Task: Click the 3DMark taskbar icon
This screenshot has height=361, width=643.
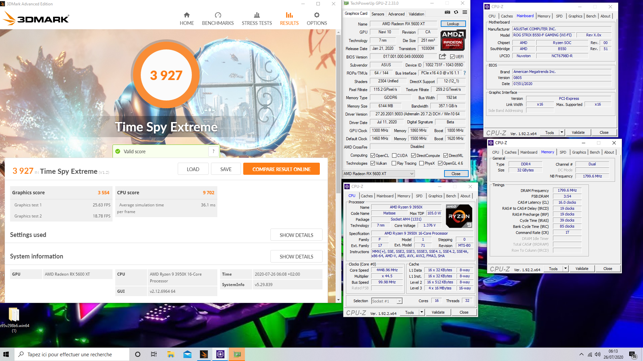Action: 204,354
